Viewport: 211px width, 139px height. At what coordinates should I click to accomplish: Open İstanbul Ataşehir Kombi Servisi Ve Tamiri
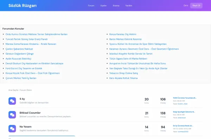click(x=131, y=53)
